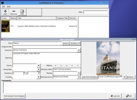Click the CeeMedia application icon in the title bar
Viewport: 137px width, 100px height.
2,3
